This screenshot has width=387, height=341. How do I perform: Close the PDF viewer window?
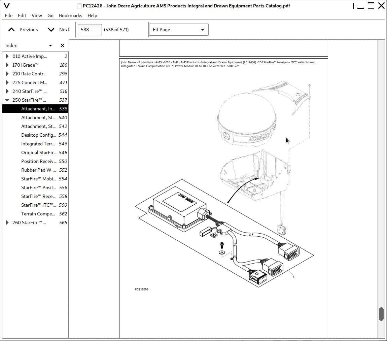pyautogui.click(x=381, y=6)
